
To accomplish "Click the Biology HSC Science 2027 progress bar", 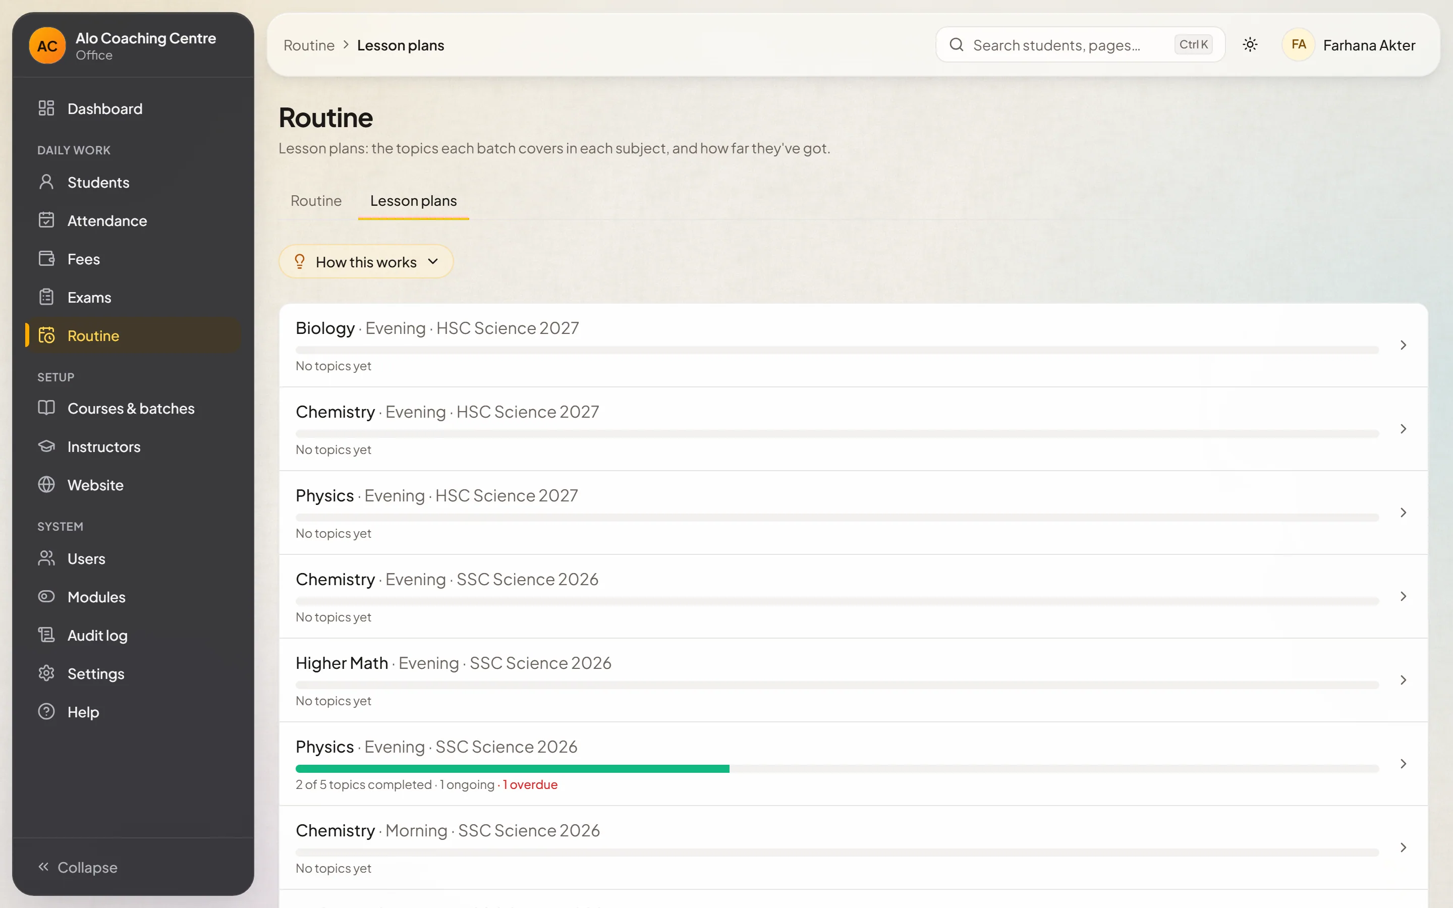I will [x=837, y=350].
